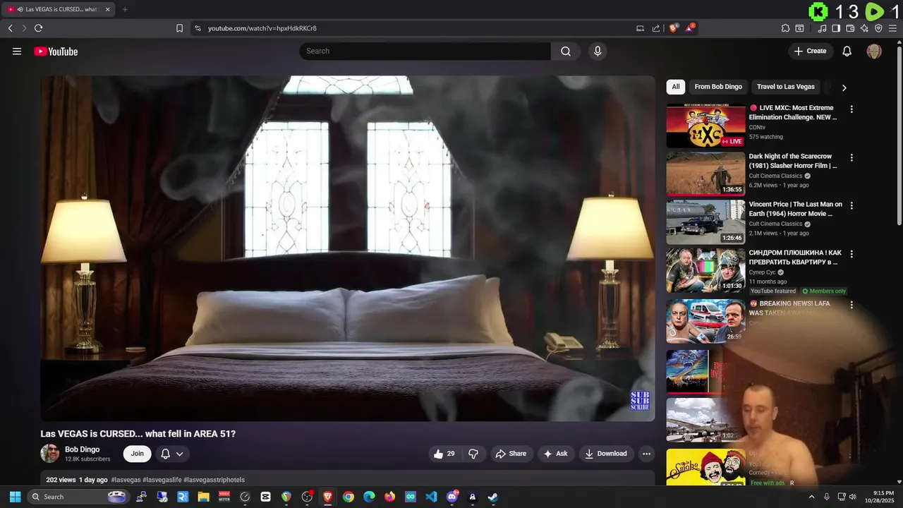
Task: Open the account avatar menu
Action: pos(874,51)
